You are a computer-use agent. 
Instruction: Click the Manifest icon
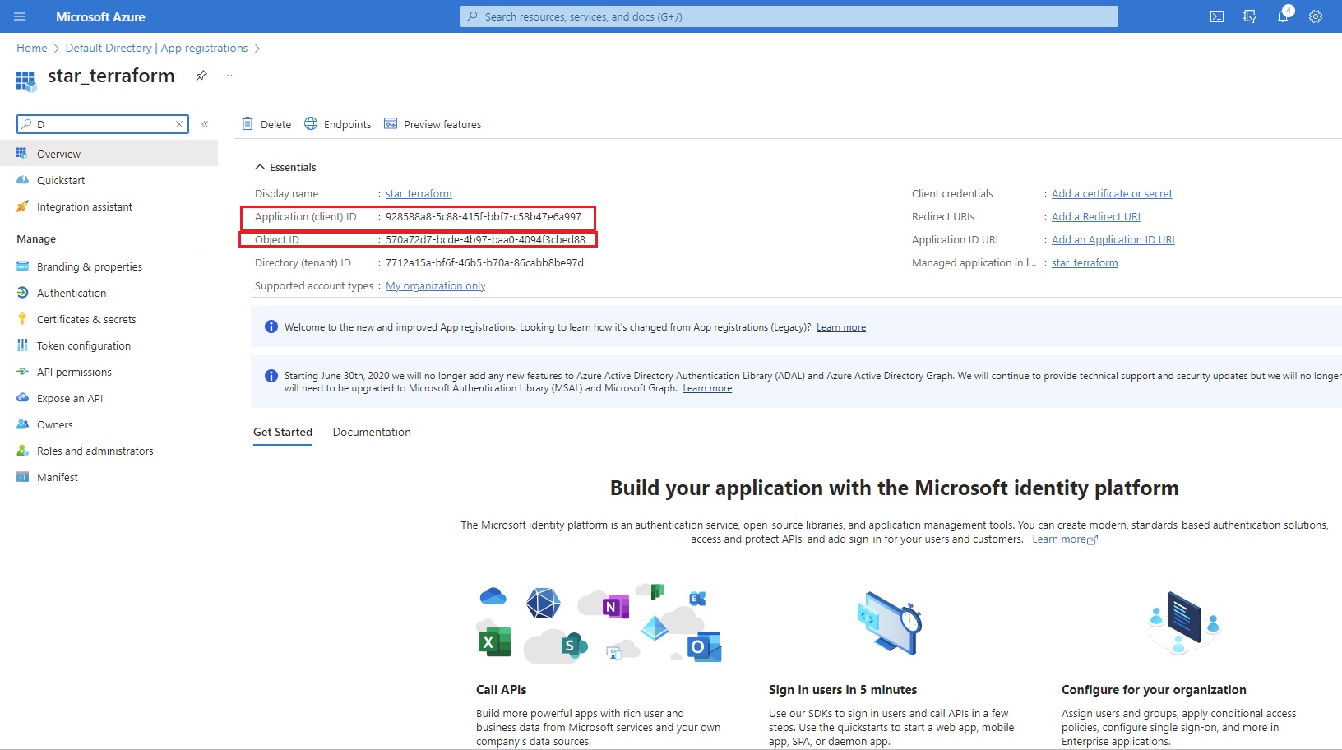(22, 477)
